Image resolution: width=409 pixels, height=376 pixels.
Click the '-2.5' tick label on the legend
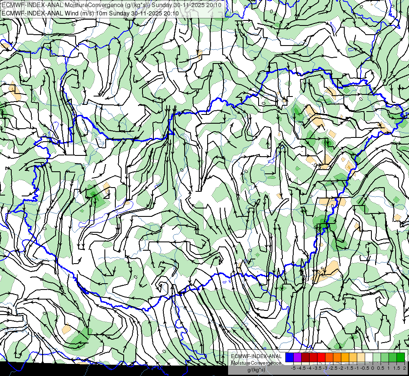pyautogui.click(x=333, y=368)
